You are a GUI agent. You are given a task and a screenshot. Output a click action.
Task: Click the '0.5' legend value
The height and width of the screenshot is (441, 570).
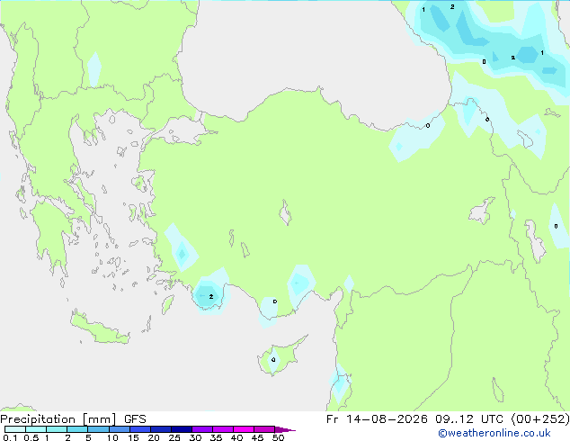click(x=31, y=437)
